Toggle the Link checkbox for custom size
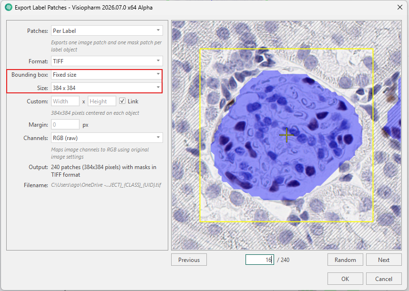The width and height of the screenshot is (409, 291). 122,101
